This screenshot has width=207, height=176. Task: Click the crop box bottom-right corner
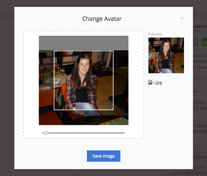(113, 110)
